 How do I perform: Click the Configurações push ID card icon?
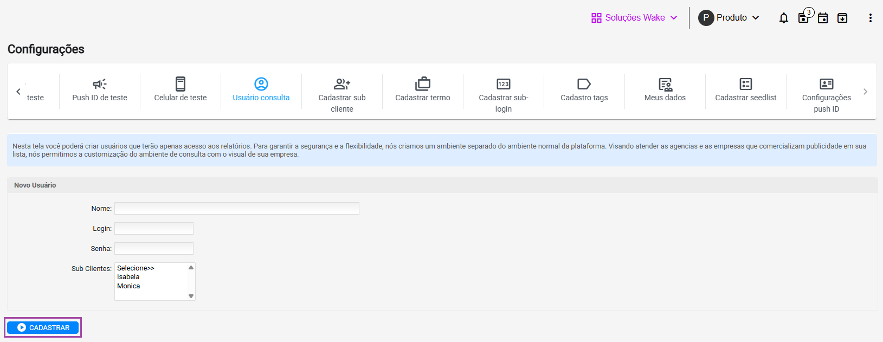coord(827,84)
